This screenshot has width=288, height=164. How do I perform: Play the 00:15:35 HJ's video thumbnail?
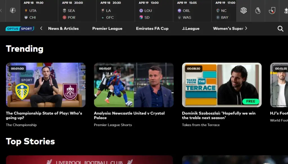click(x=279, y=85)
